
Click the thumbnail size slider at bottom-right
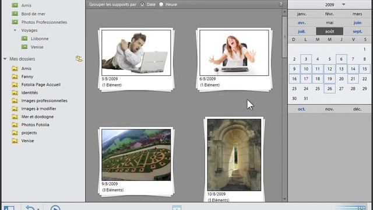click(x=351, y=208)
